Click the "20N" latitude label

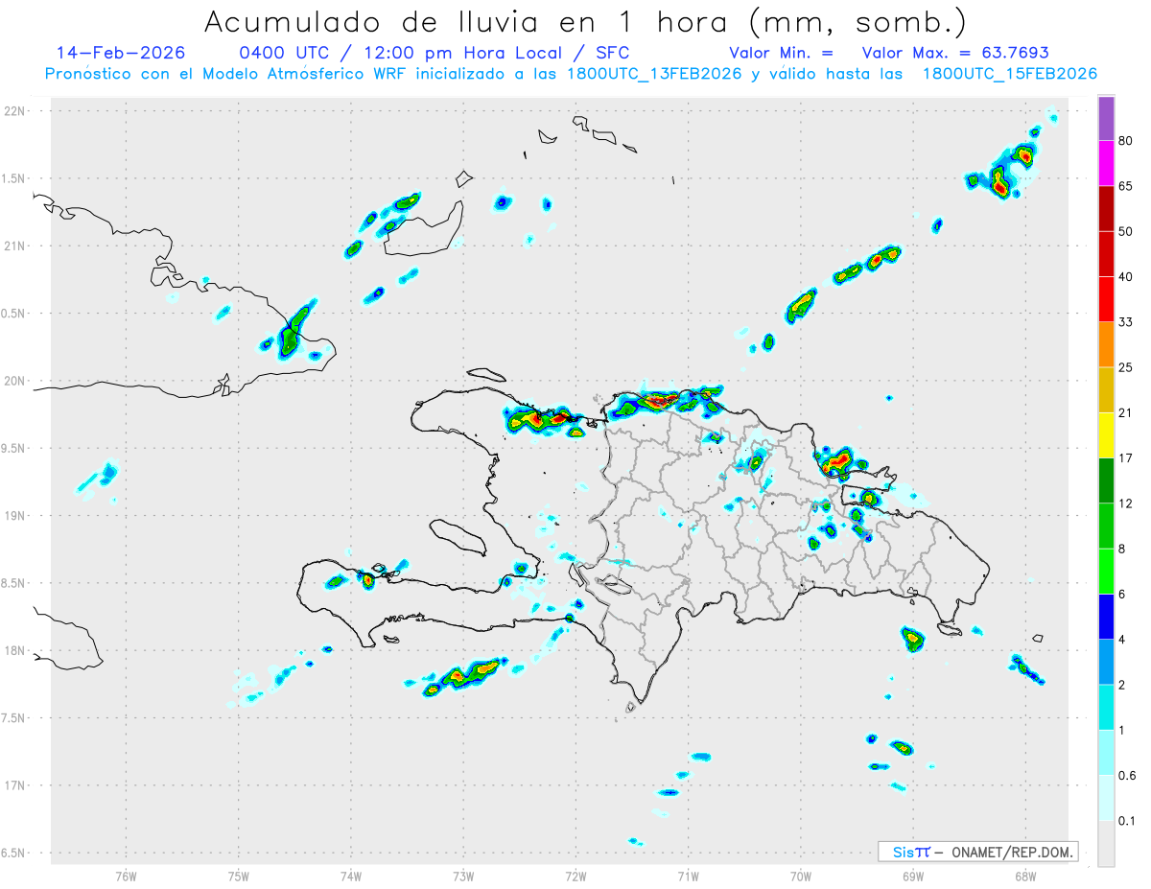(x=13, y=381)
